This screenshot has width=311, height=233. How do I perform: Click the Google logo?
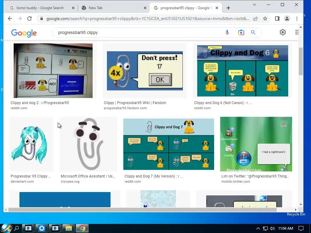tap(24, 33)
